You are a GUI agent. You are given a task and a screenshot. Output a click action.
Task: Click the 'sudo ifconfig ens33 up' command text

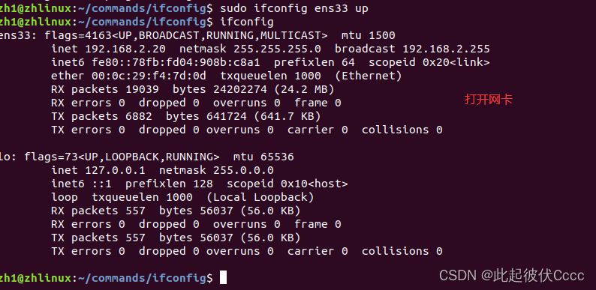pos(293,8)
